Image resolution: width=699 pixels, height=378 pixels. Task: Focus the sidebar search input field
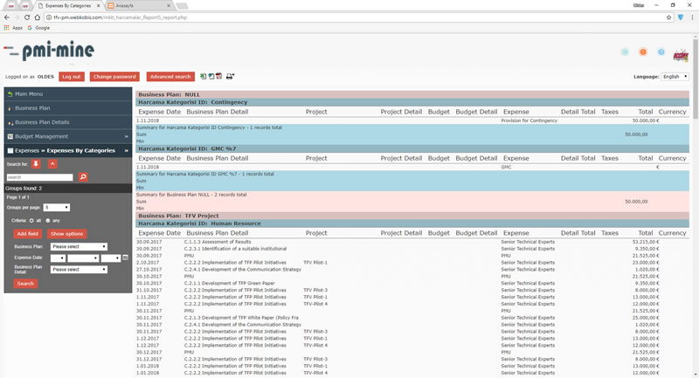click(x=39, y=177)
